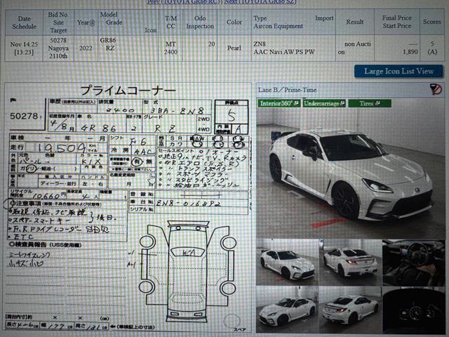449x337 pixels.
Task: Click the crossed-out key icon in Lane B header
Action: (x=436, y=89)
